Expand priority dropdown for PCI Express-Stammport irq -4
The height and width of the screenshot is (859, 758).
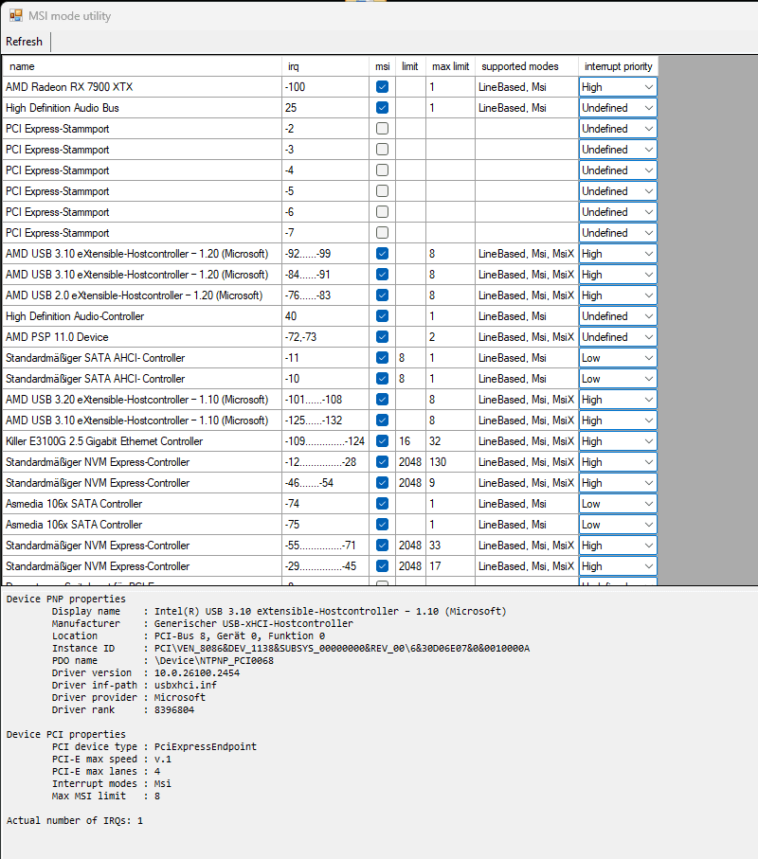click(618, 170)
